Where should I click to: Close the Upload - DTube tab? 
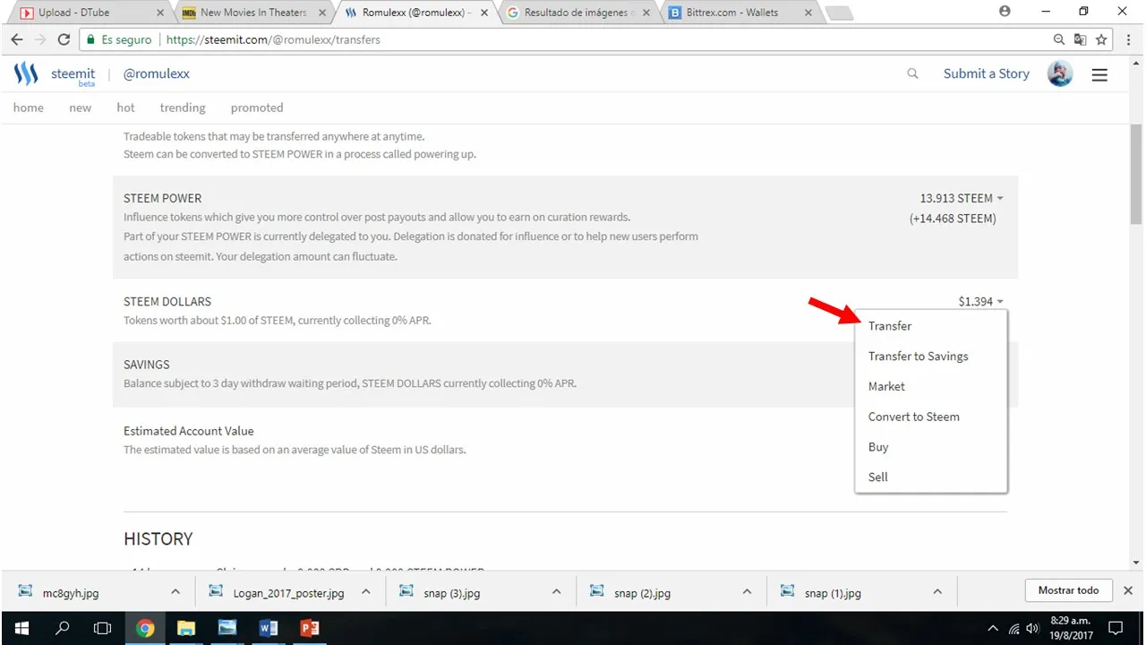[x=160, y=13]
